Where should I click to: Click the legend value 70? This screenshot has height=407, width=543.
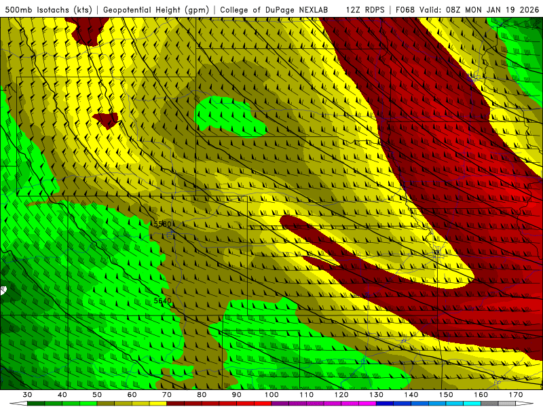[167, 395]
